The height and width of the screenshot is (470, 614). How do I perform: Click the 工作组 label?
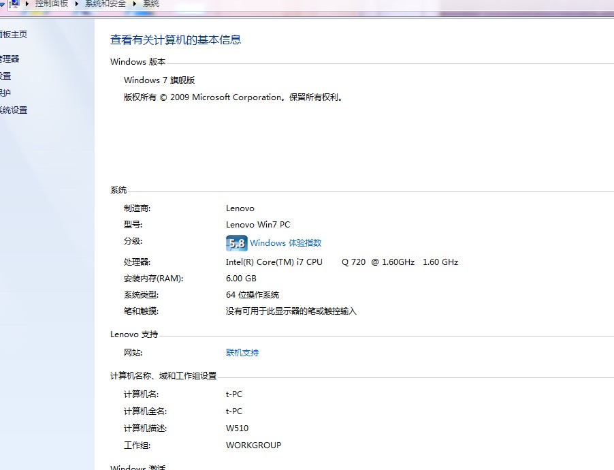pos(137,445)
